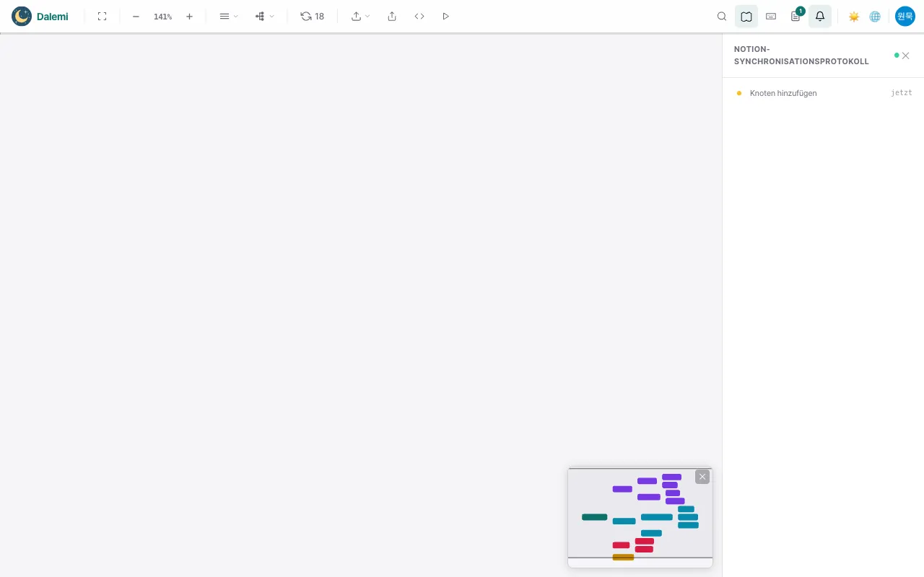This screenshot has width=924, height=577.
Task: Click the sync counter showing 18
Action: tap(313, 16)
